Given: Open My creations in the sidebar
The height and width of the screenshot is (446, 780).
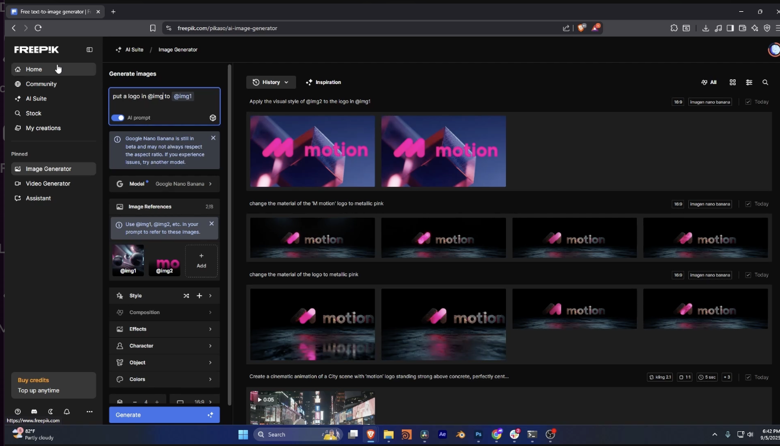Looking at the screenshot, I should (x=42, y=128).
